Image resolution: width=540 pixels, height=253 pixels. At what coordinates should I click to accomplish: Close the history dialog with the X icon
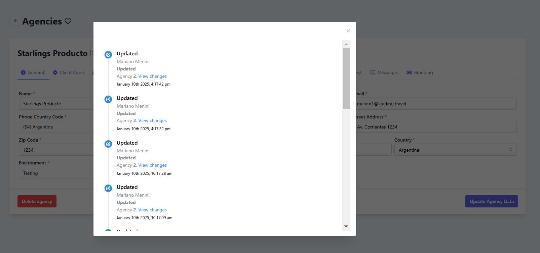(348, 31)
